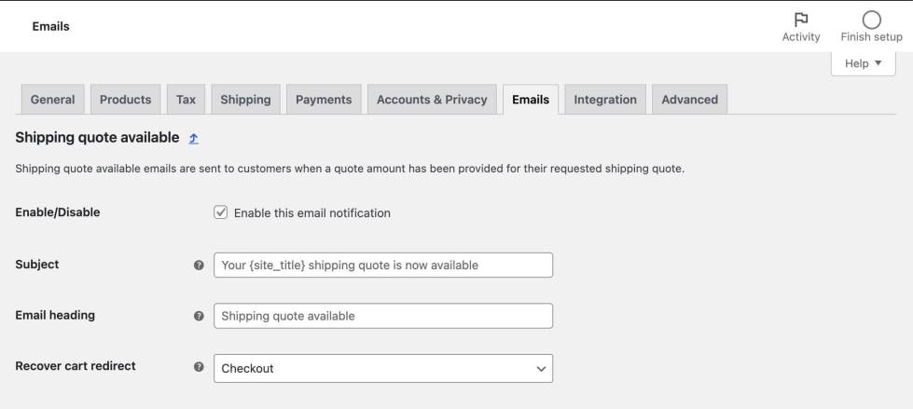This screenshot has height=409, width=913.
Task: Click the Recover cart redirect help icon
Action: [199, 367]
